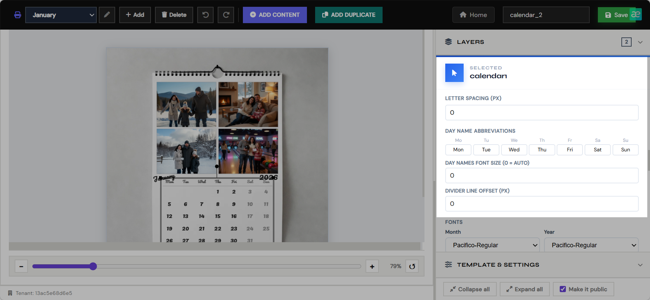Click the redo arrow icon
Image resolution: width=650 pixels, height=300 pixels.
point(226,15)
